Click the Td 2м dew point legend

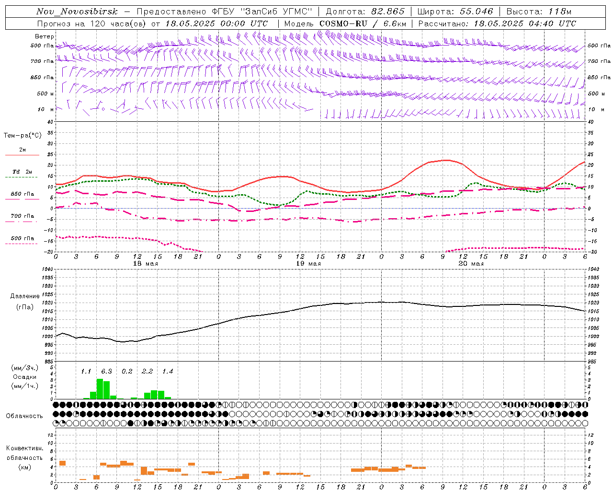[22, 174]
